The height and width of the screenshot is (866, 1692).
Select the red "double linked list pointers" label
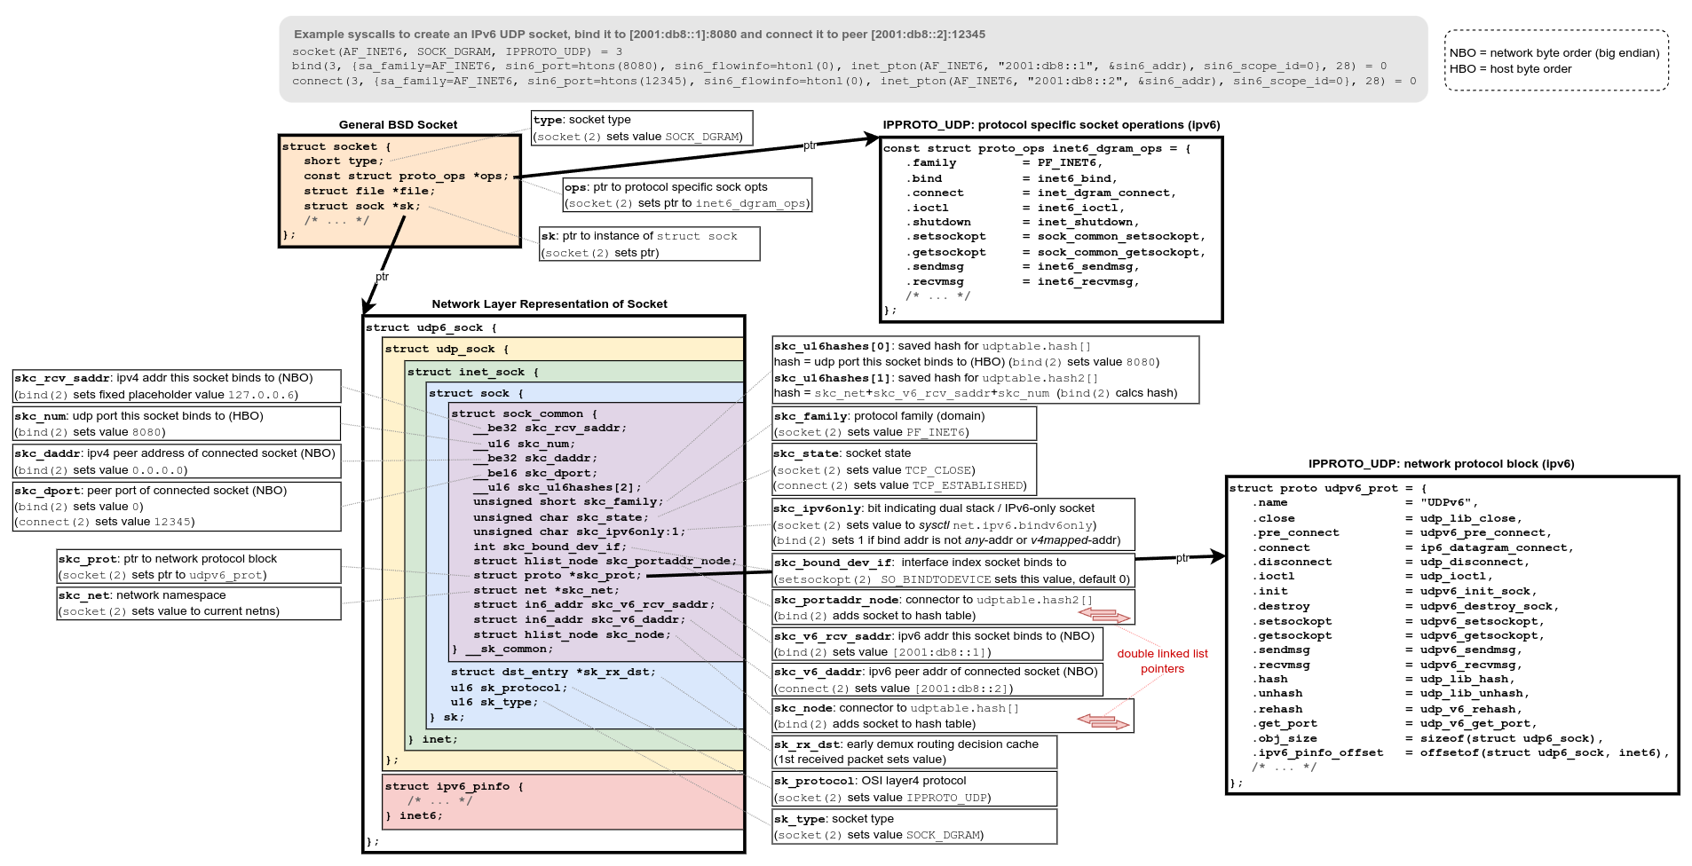point(1162,661)
